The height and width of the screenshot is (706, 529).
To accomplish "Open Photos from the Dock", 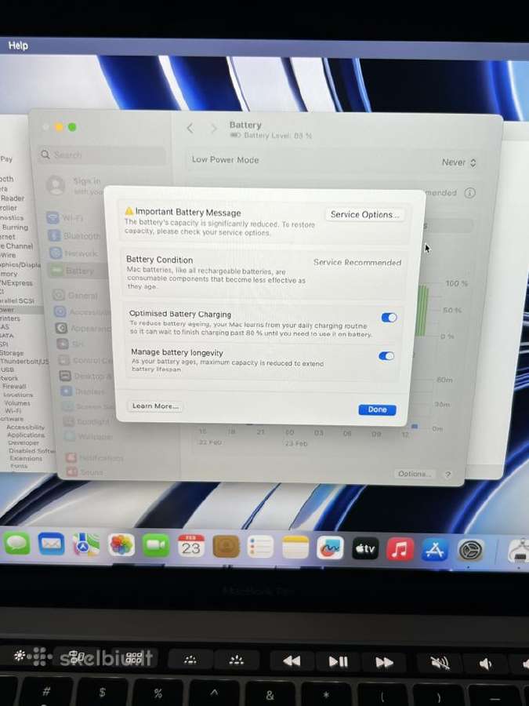I will click(x=121, y=545).
